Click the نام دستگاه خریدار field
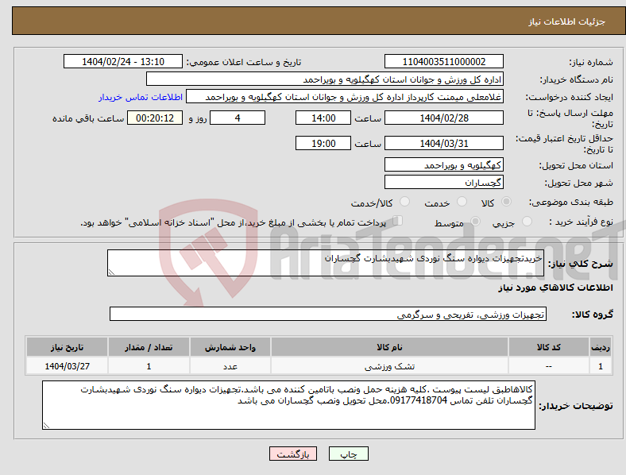Viewport: 626px width, 475px height. coord(325,79)
